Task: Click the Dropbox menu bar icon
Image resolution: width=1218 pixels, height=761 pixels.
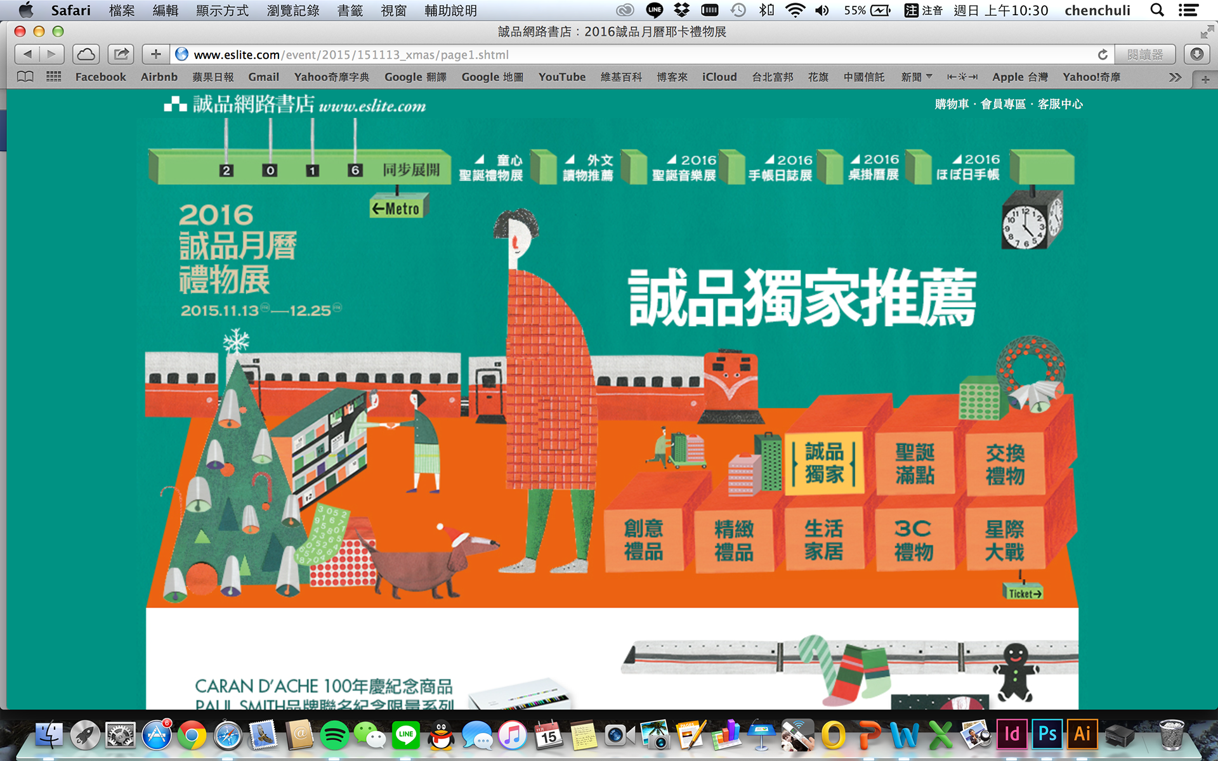Action: click(x=682, y=10)
